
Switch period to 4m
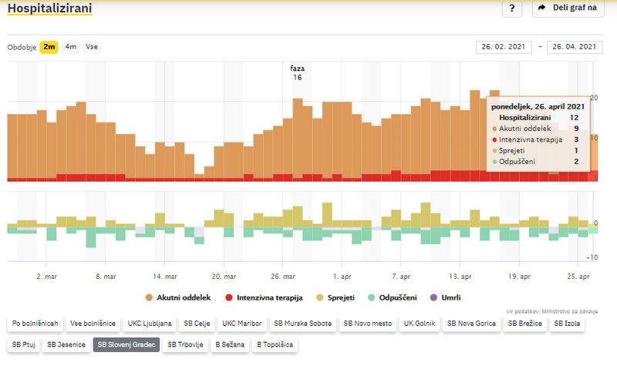(70, 47)
